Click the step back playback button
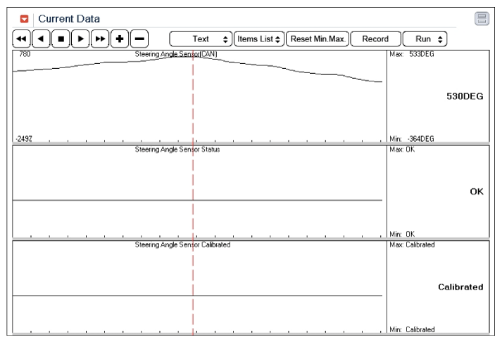This screenshot has width=502, height=342. click(41, 39)
